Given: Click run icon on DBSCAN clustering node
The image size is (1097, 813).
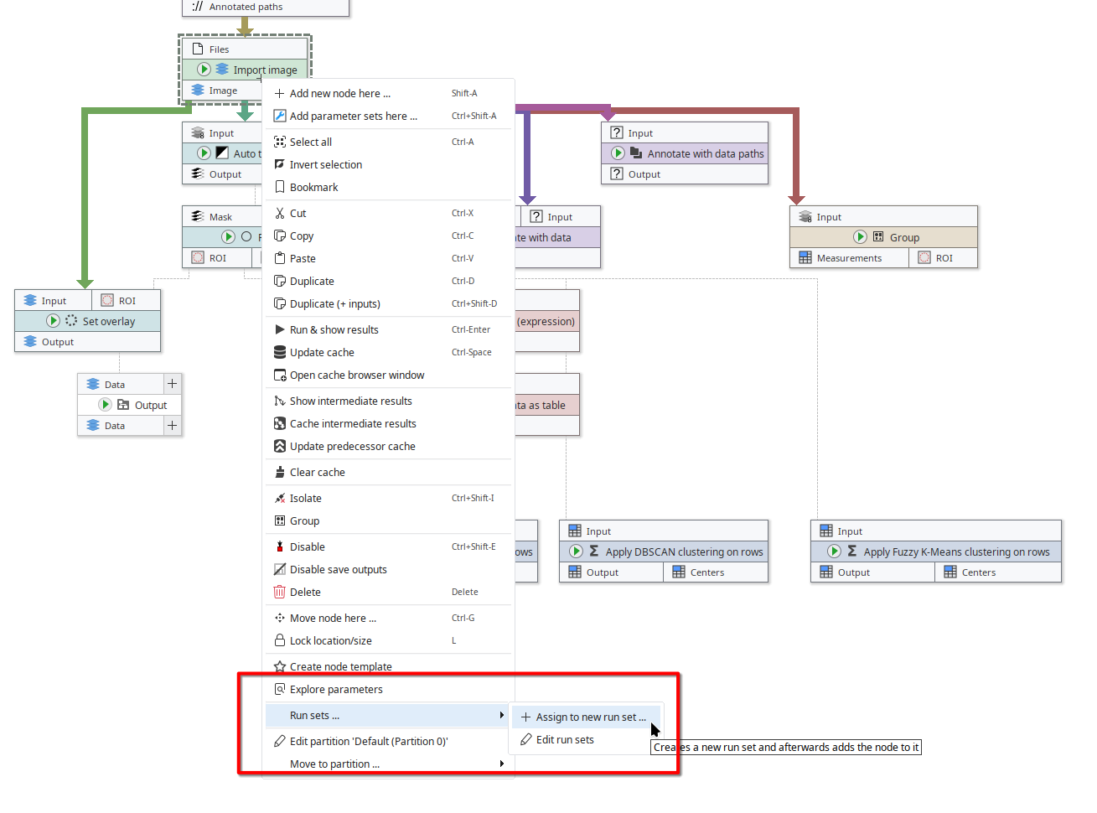Looking at the screenshot, I should tap(576, 551).
